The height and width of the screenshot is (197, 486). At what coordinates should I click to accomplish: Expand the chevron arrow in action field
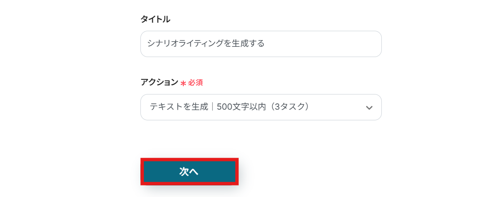click(x=369, y=107)
